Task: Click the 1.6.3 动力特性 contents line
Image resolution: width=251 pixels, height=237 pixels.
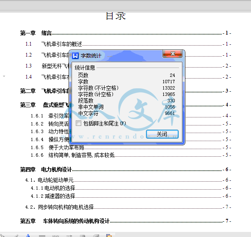Action: pos(50,131)
